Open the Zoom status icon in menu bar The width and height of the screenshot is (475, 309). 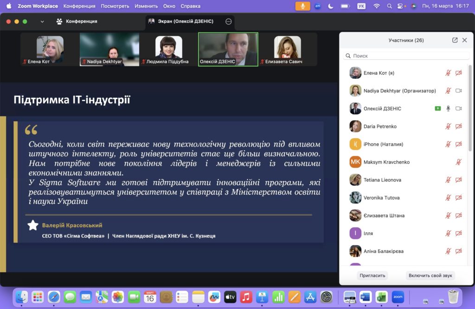click(x=317, y=6)
